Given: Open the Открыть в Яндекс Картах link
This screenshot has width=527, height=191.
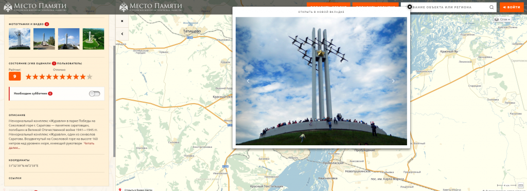Looking at the screenshot, I should click(x=138, y=189).
